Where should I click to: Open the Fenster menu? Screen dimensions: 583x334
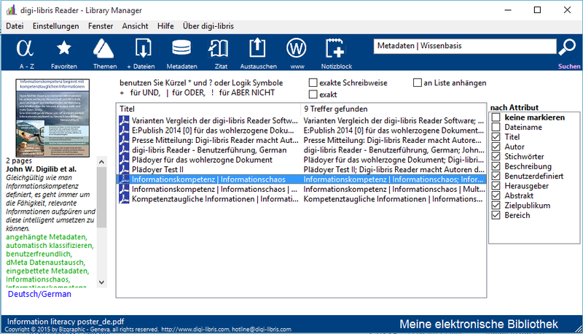pyautogui.click(x=101, y=26)
